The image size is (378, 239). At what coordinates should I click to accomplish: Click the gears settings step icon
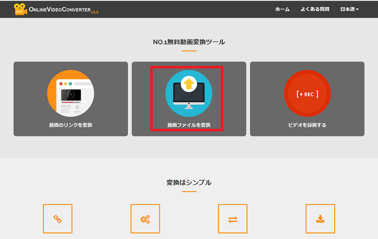[x=145, y=219]
